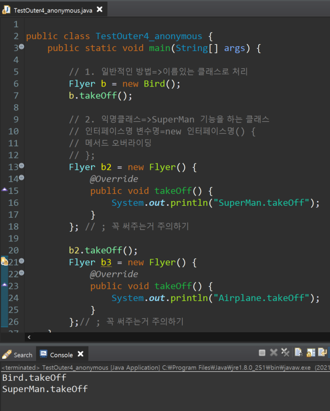The height and width of the screenshot is (411, 330).
Task: Click the String type on line 3
Action: (x=192, y=48)
